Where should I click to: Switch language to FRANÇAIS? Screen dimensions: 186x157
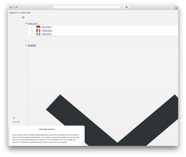tap(47, 30)
